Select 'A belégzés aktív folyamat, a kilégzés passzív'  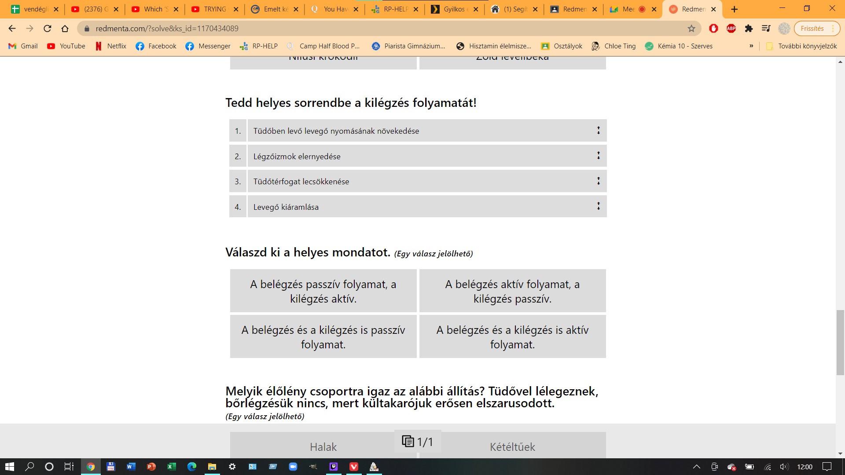point(512,291)
